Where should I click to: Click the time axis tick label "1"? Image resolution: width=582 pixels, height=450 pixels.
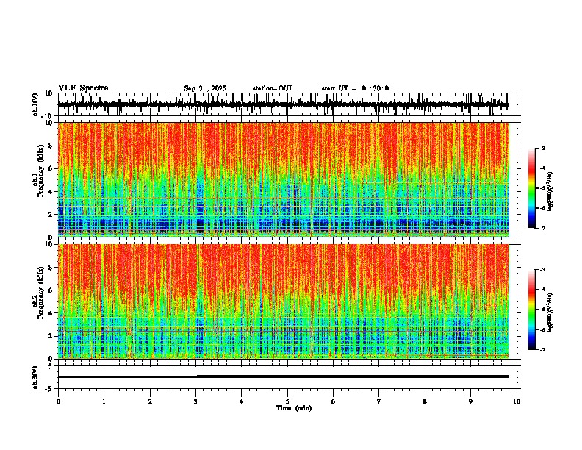tap(104, 401)
